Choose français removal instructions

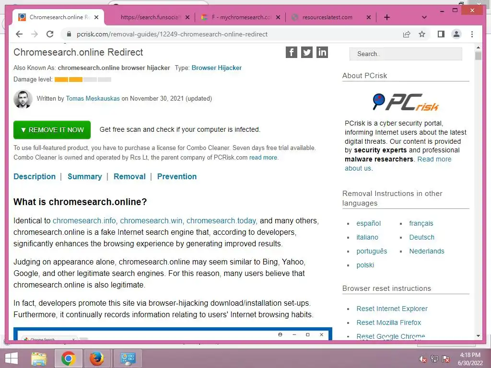421,223
